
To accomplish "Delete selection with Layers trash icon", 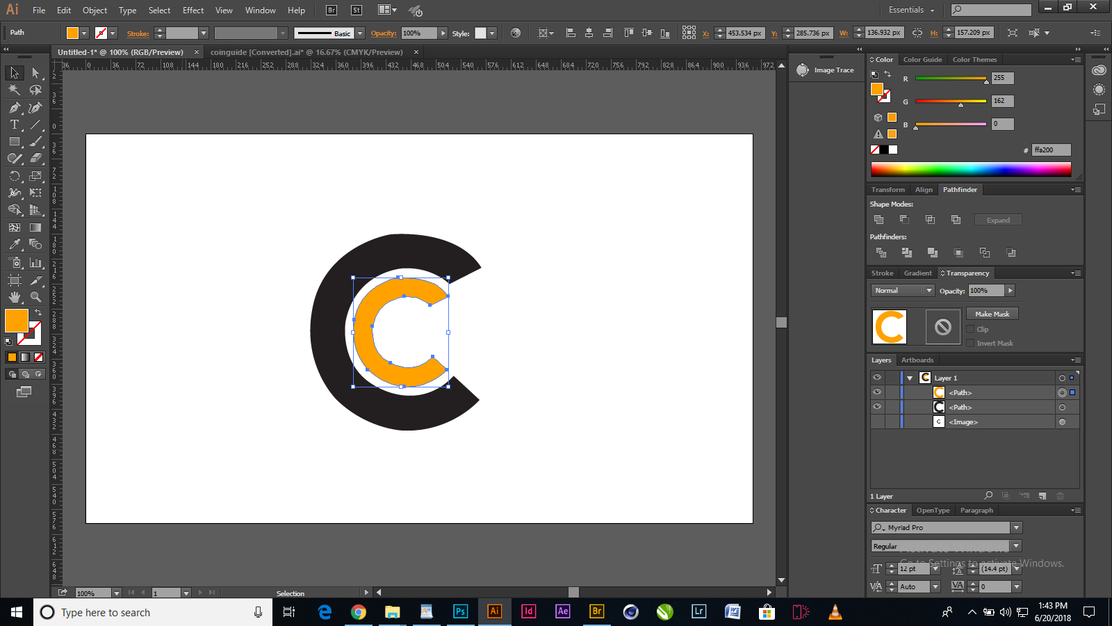I will click(x=1061, y=496).
